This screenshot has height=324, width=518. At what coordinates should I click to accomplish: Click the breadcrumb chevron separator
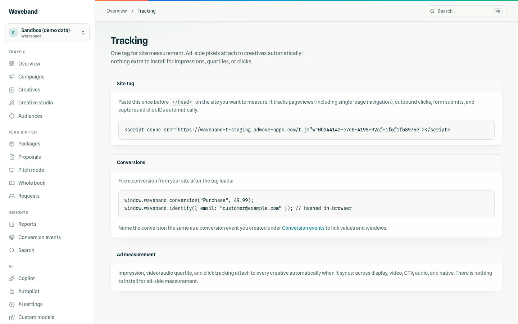click(132, 11)
